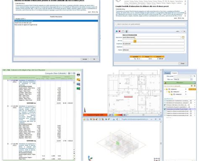Click the dark round icon above the orange button

coord(192,86)
